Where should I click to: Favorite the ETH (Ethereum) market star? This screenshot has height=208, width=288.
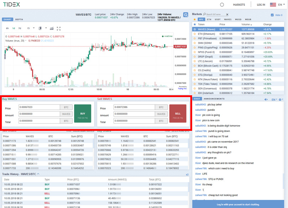click(195, 34)
